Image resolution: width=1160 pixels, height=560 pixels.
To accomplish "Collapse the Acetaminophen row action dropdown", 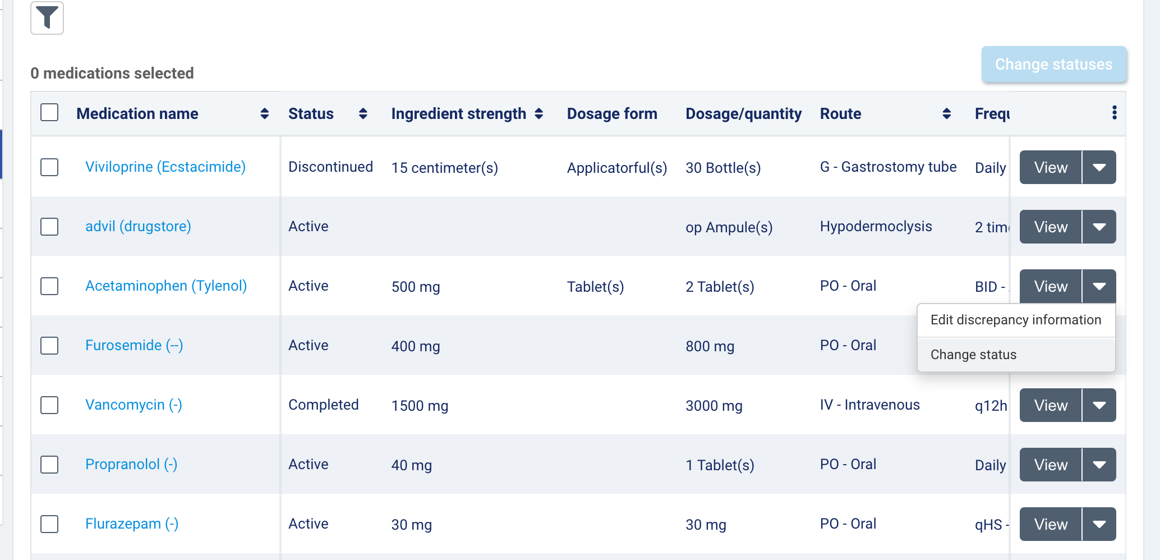I will pos(1099,286).
